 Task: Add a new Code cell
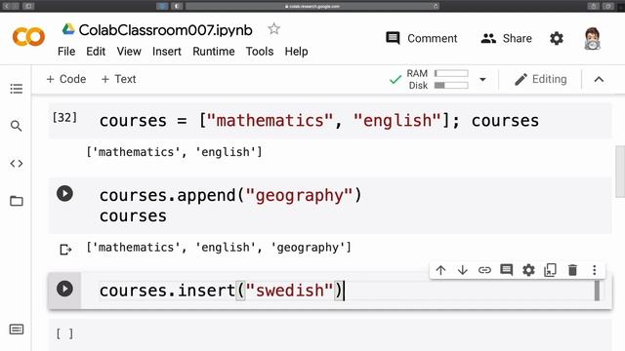coord(66,79)
